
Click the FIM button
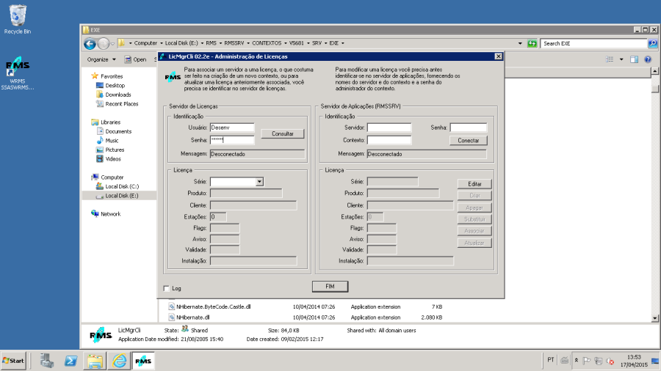coord(330,287)
